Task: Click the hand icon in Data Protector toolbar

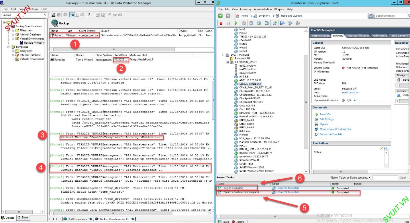Action: pos(109,15)
